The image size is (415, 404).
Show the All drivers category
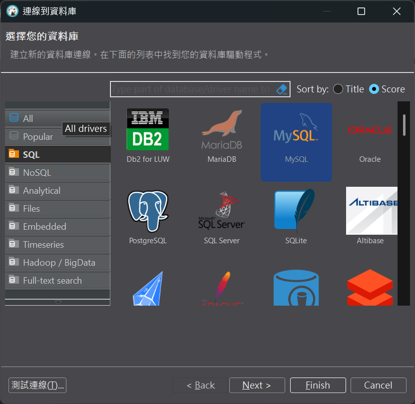click(x=57, y=118)
